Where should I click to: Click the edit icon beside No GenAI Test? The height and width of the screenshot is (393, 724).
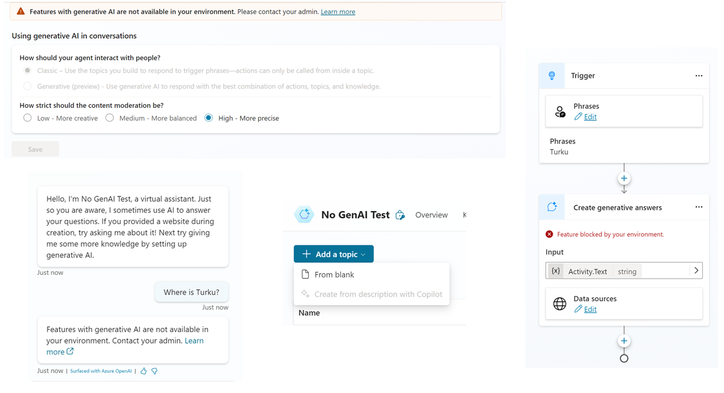(x=400, y=215)
